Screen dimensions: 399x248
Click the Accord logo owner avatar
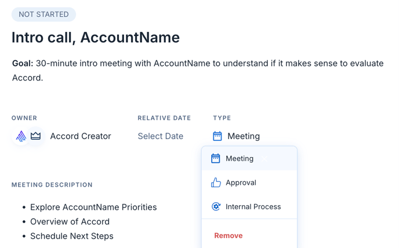coord(21,136)
